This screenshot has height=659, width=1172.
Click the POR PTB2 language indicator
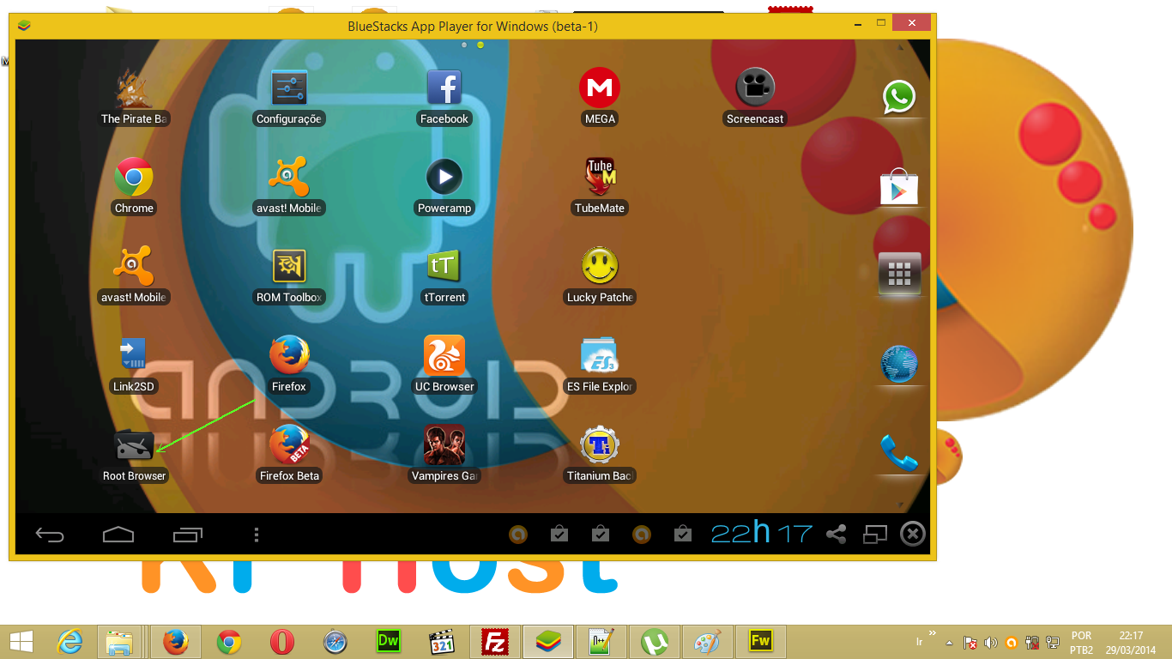pos(1081,643)
